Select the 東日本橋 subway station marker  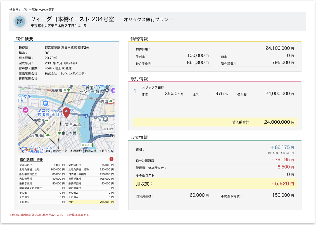click(59, 133)
